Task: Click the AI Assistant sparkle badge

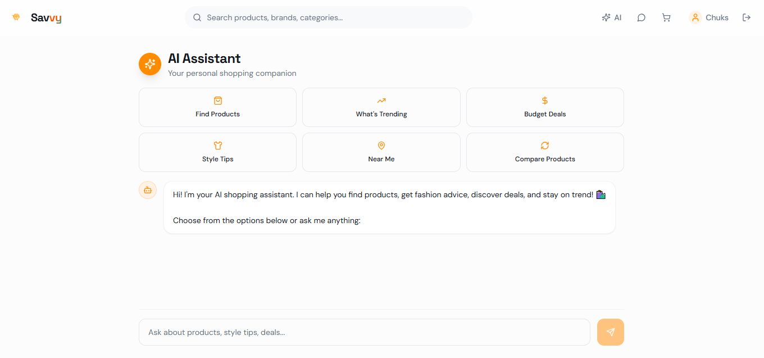Action: [x=150, y=64]
